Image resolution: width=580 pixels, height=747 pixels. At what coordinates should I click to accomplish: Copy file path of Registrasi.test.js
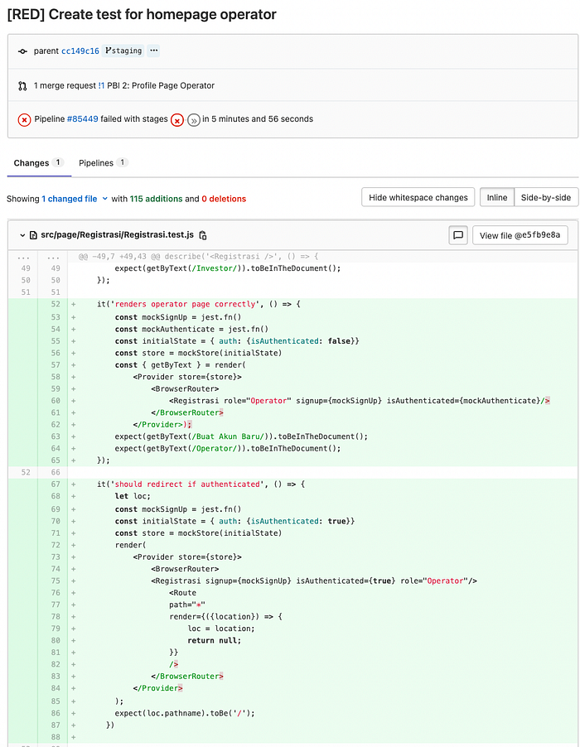tap(203, 235)
